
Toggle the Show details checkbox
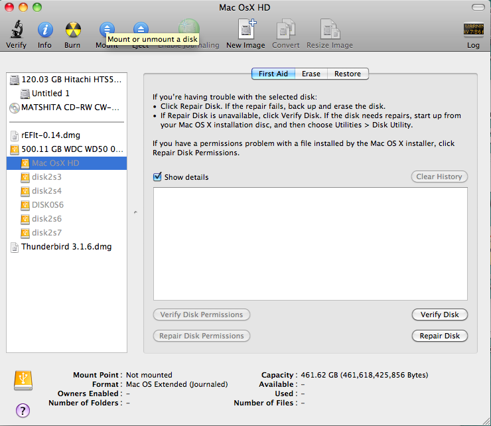click(x=157, y=177)
